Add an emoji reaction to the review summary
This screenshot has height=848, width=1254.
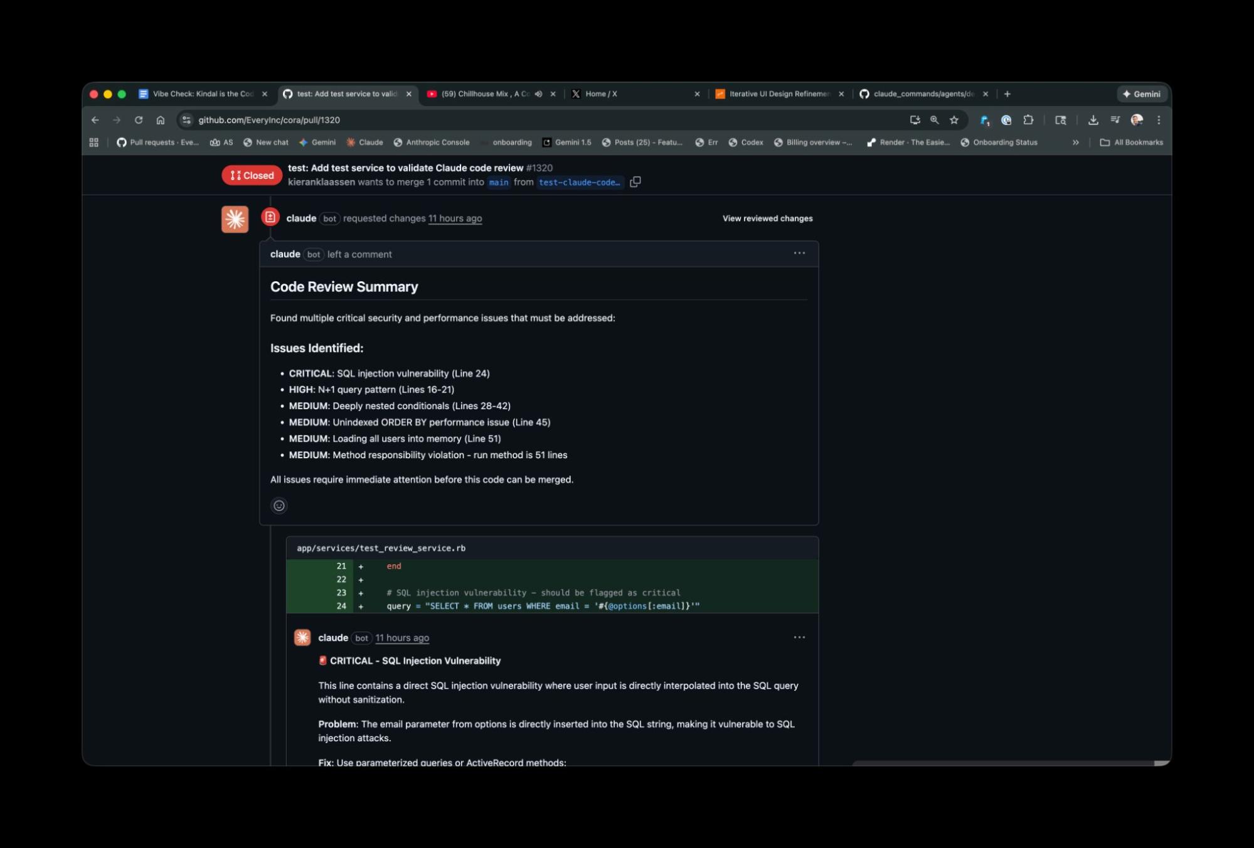(x=279, y=505)
